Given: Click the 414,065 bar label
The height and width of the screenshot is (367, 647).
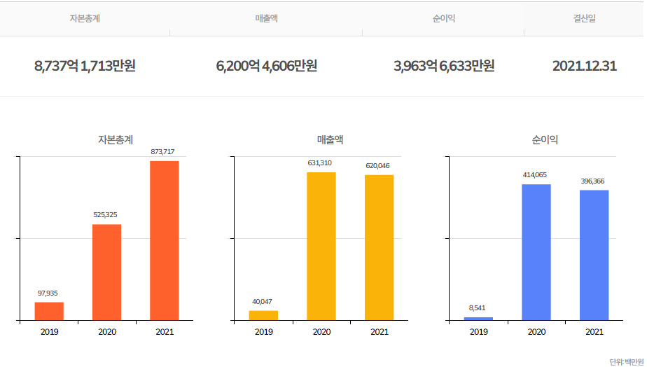Looking at the screenshot, I should pyautogui.click(x=535, y=175).
